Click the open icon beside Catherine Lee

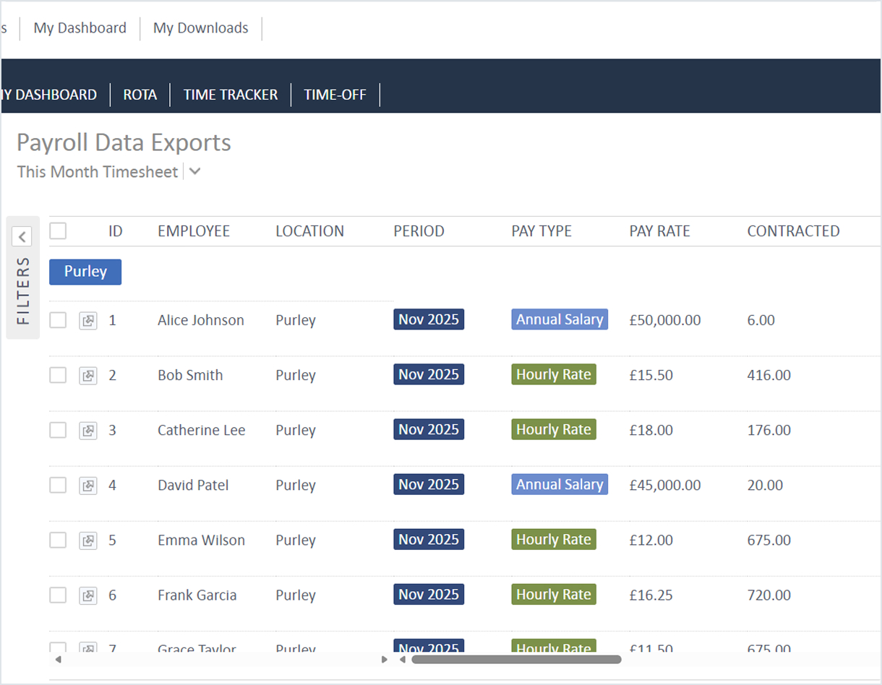[87, 430]
